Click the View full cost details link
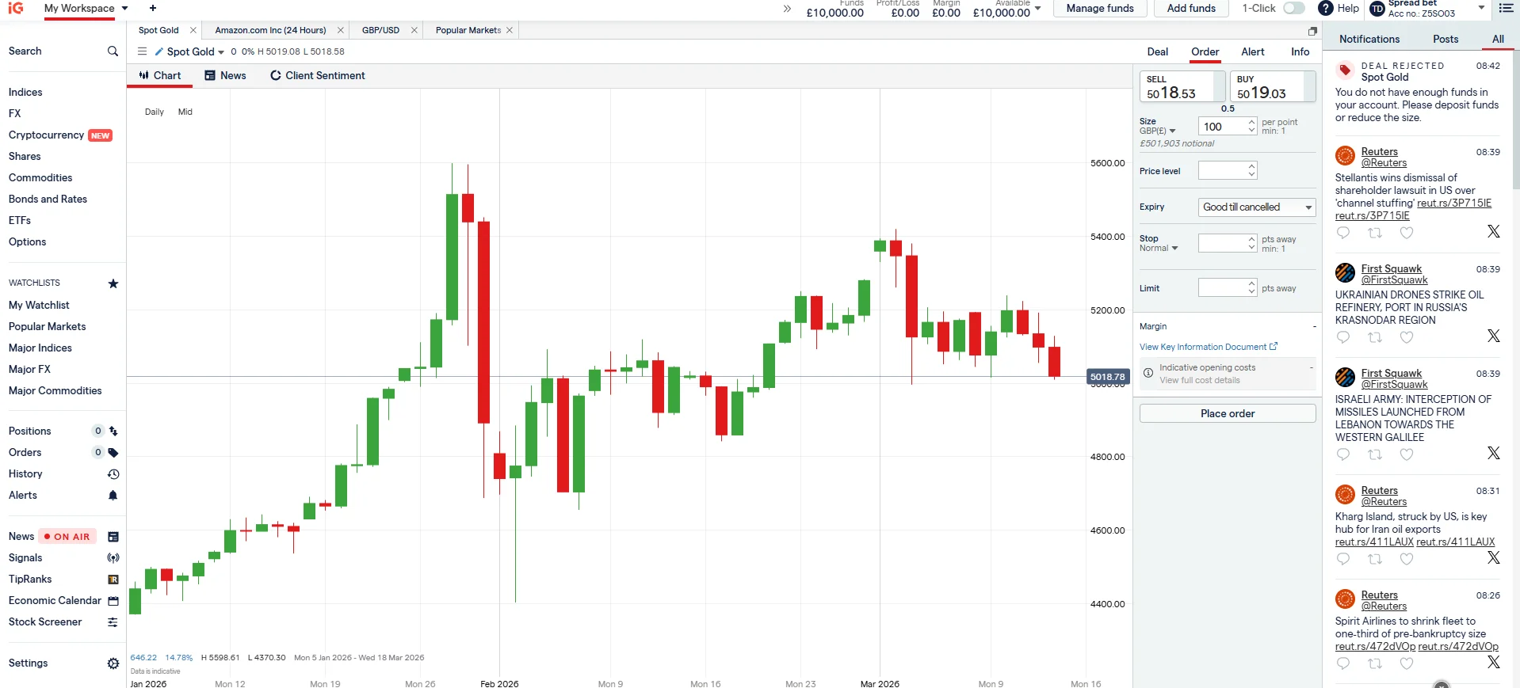 (x=1200, y=381)
